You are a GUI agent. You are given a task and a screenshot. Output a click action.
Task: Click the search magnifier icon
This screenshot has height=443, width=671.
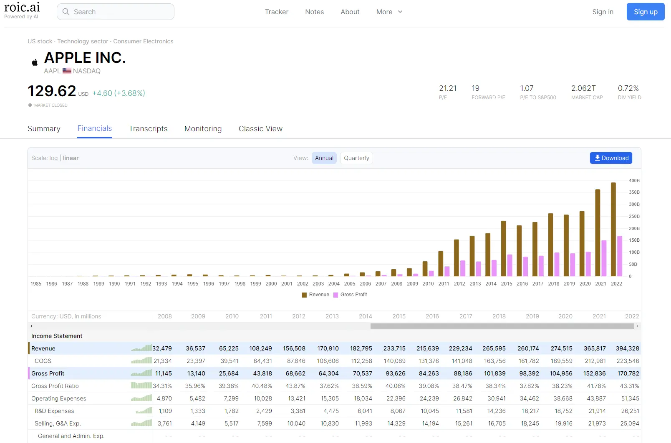coord(66,12)
